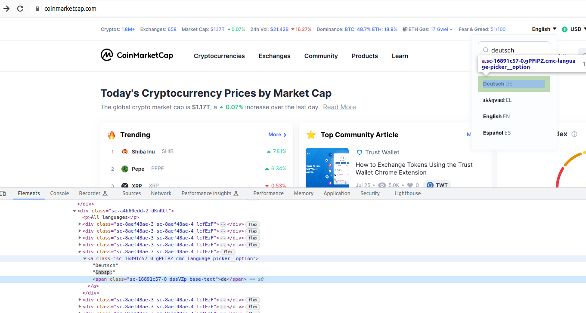Image resolution: width=586 pixels, height=313 pixels.
Task: Click the Shiba Inu coin icon
Action: point(125,152)
